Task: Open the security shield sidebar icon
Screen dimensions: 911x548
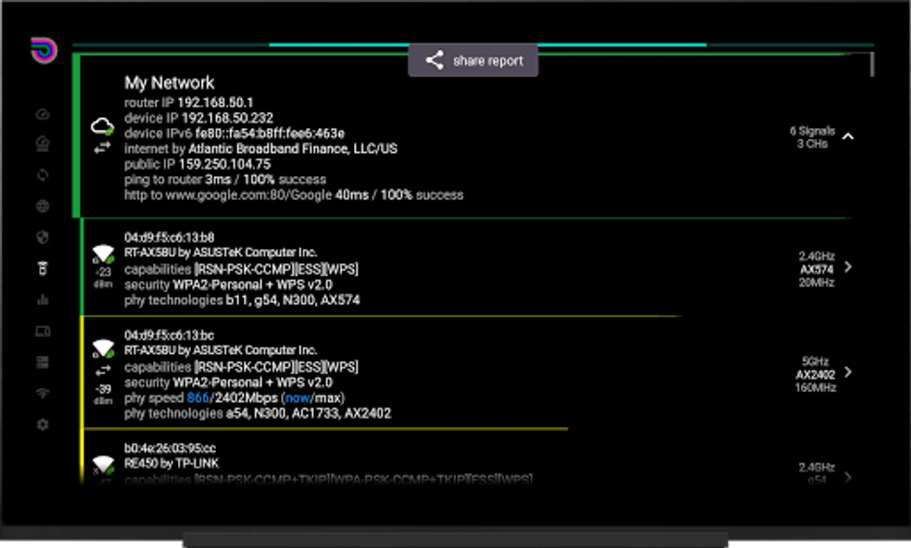Action: (x=43, y=237)
